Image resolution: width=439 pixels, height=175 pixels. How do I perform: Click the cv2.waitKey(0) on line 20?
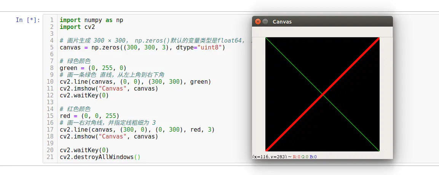point(84,150)
